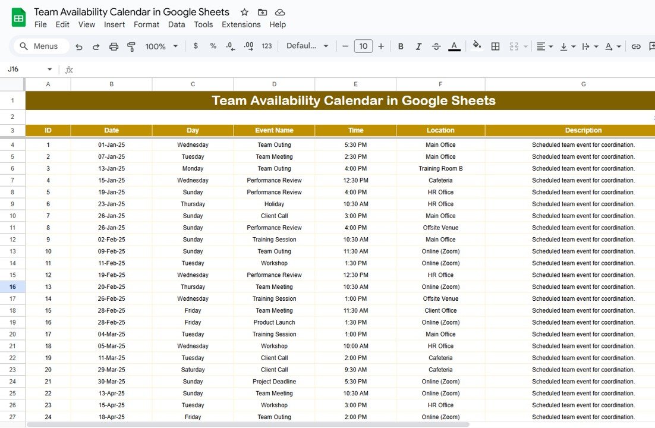
Task: Open the Insert menu
Action: 115,24
